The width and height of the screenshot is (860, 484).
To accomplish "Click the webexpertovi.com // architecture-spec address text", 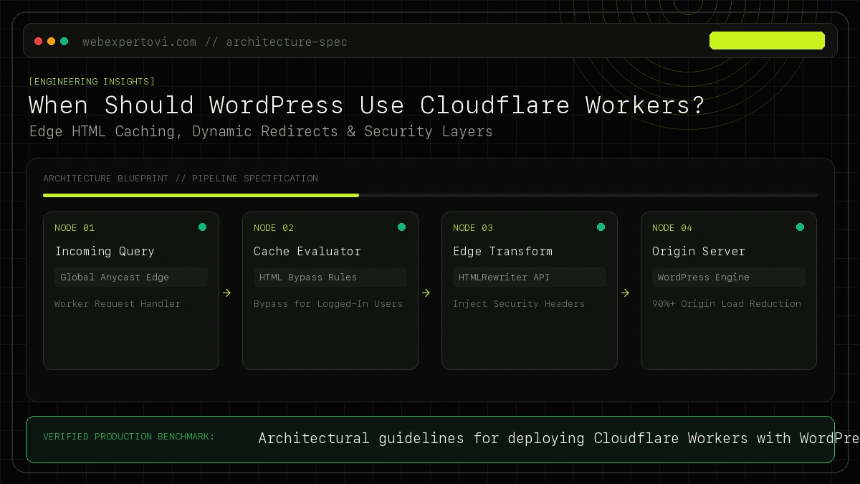I will pos(215,42).
